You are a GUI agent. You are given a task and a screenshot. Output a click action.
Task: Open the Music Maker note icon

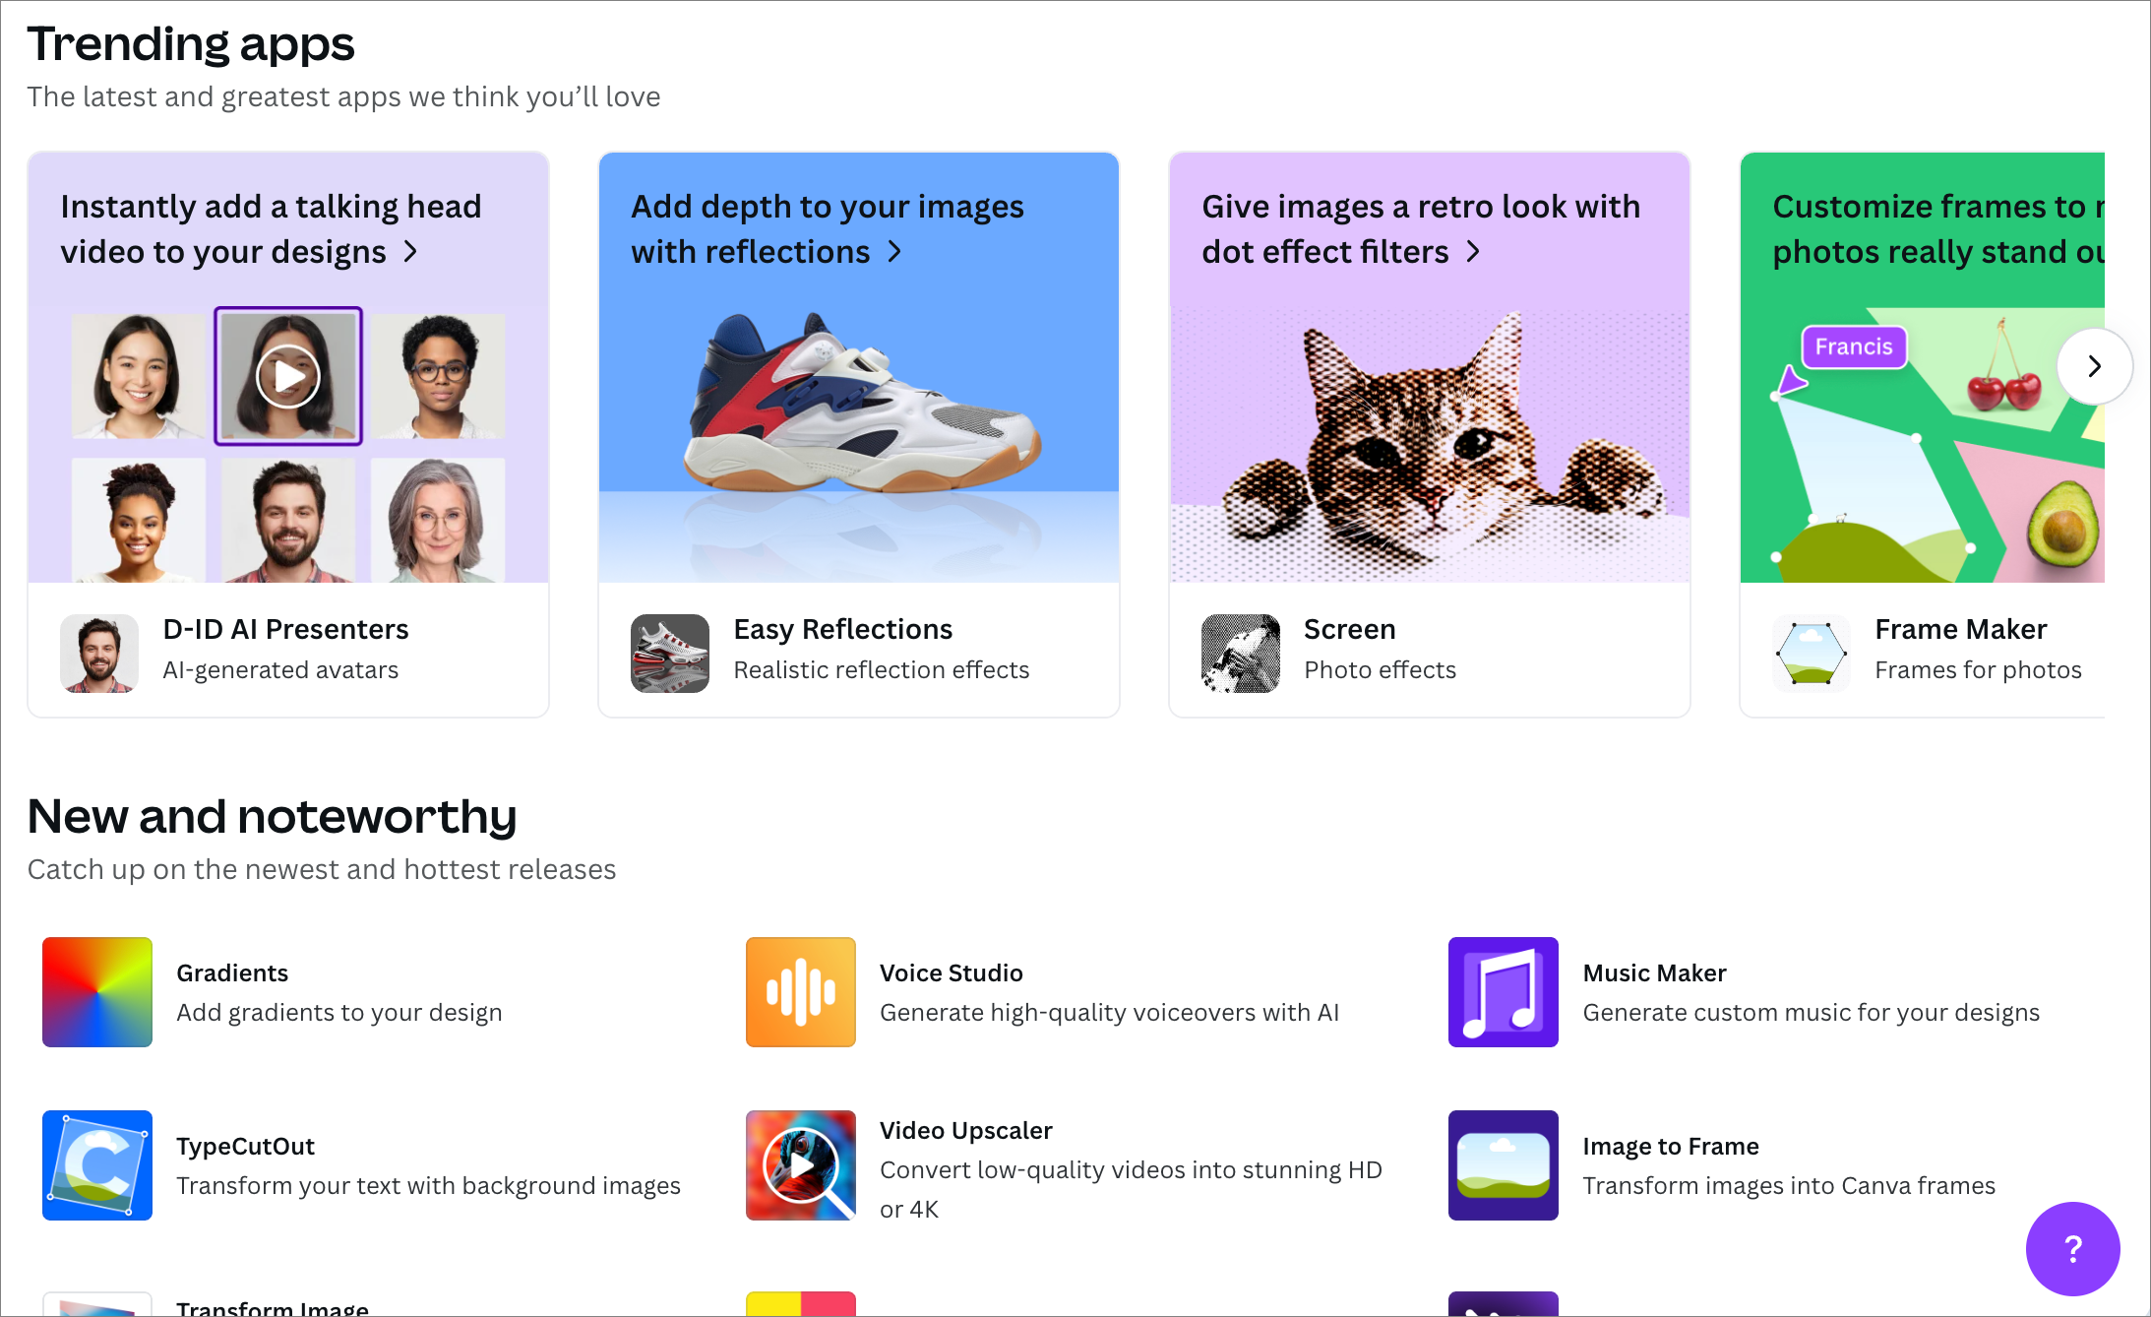[x=1504, y=992]
